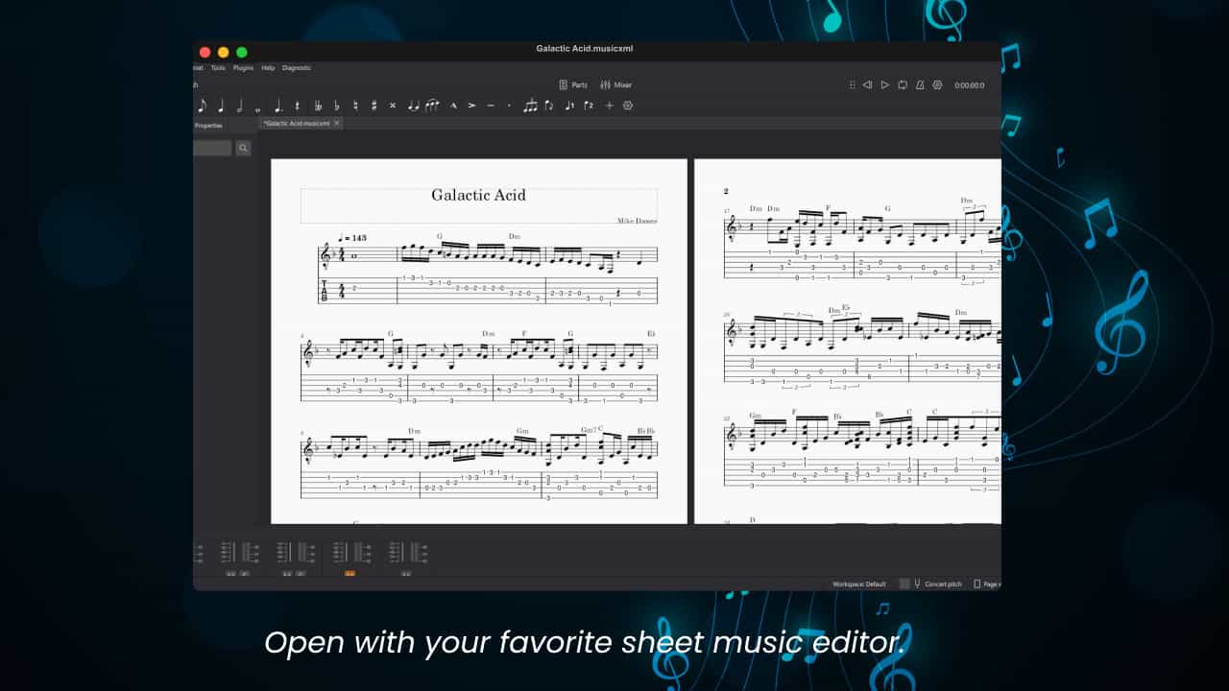Enable loop playback
This screenshot has width=1229, height=691.
(902, 84)
